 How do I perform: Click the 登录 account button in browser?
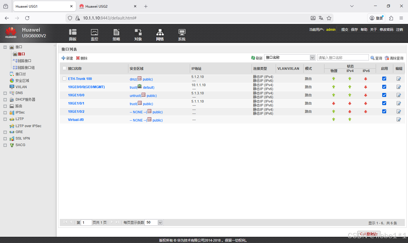(x=376, y=18)
